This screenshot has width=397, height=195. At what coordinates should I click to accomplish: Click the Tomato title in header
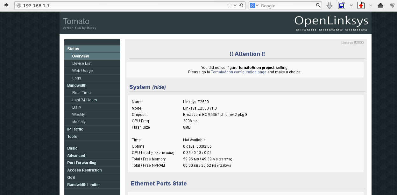pos(76,21)
